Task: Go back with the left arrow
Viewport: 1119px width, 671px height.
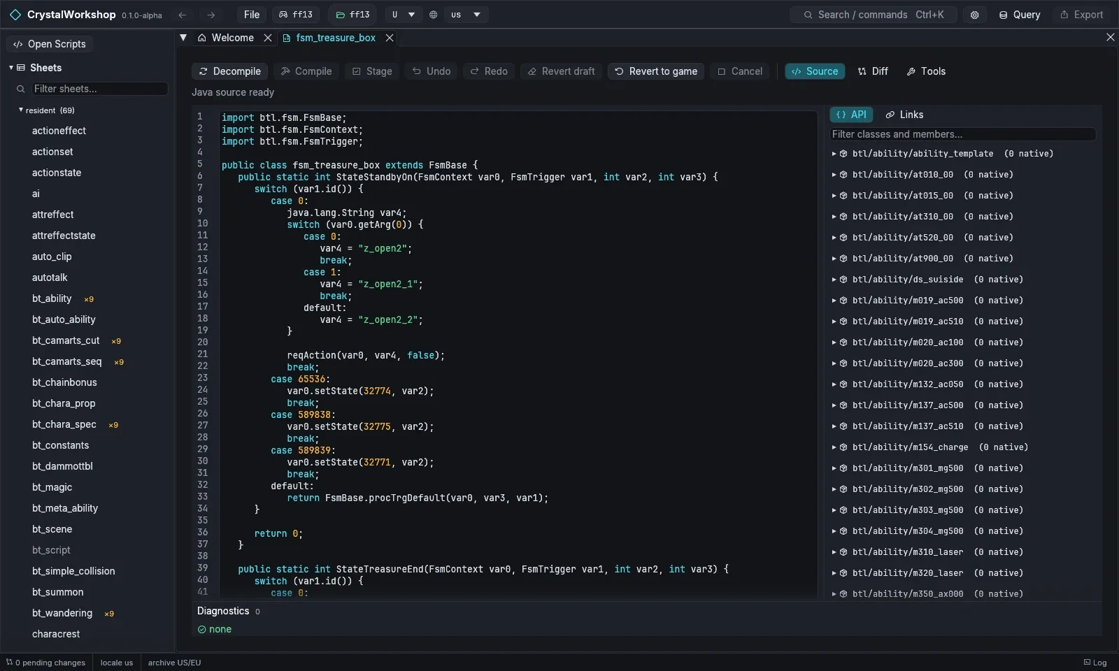Action: coord(183,15)
